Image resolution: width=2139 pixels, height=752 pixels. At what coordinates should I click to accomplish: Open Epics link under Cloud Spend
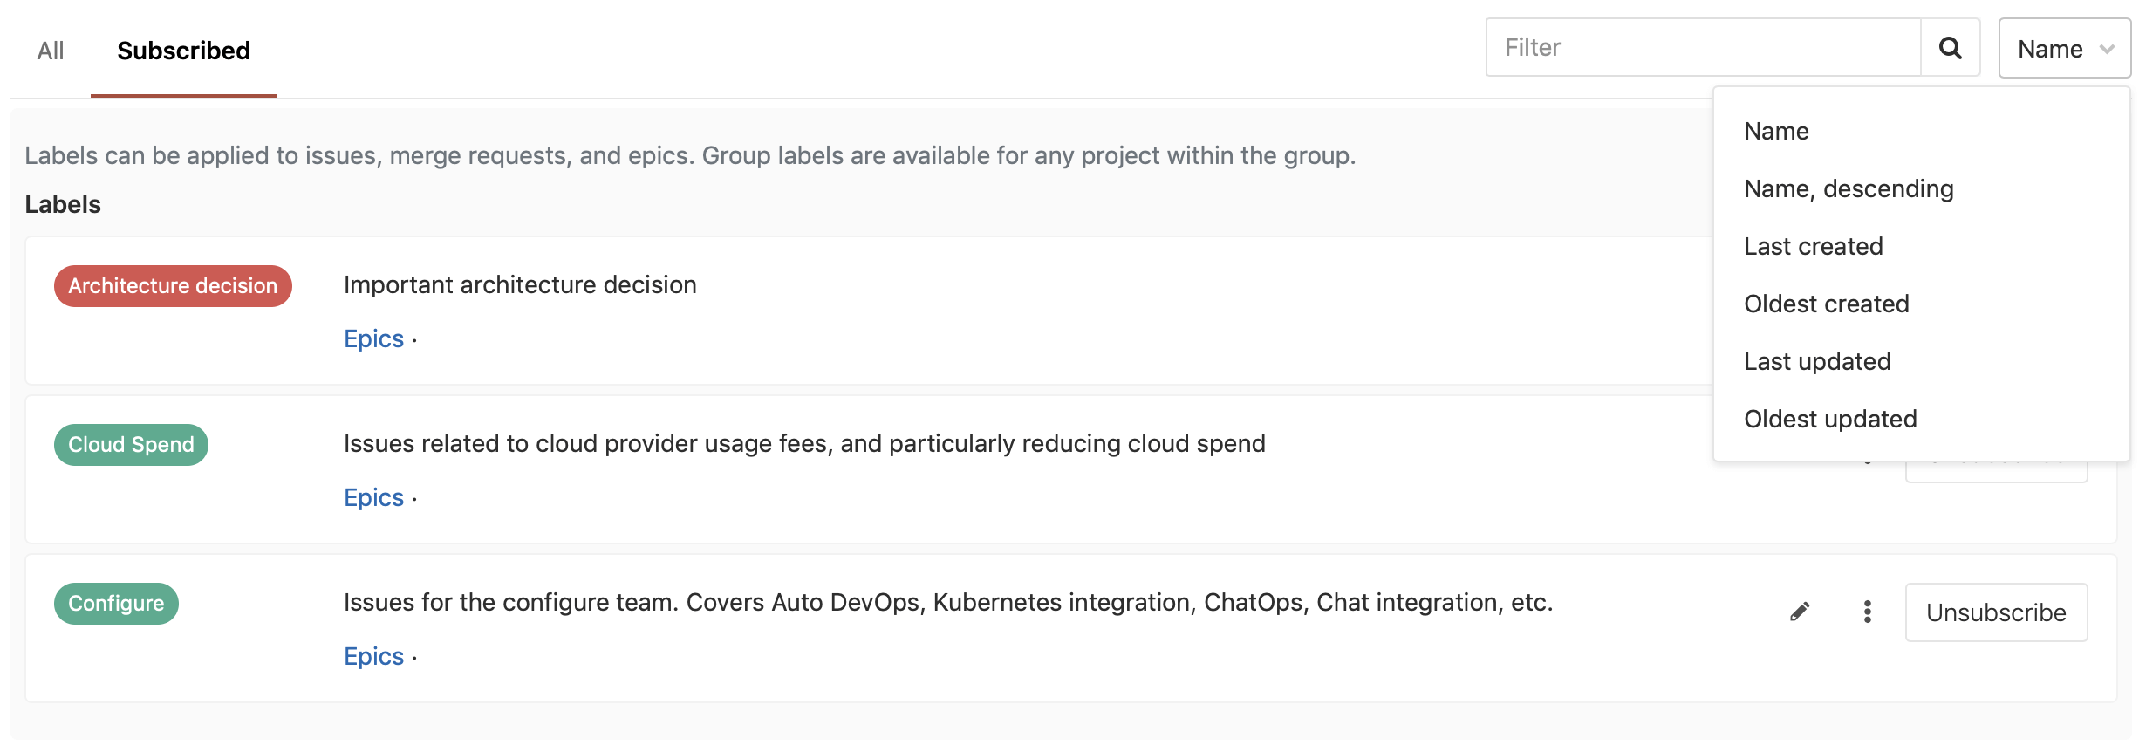coord(373,497)
